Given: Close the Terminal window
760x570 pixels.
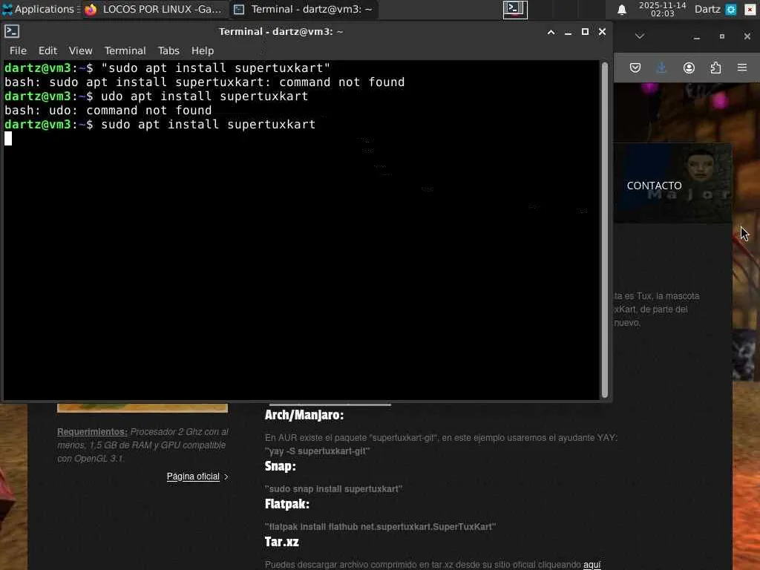Looking at the screenshot, I should tap(602, 32).
